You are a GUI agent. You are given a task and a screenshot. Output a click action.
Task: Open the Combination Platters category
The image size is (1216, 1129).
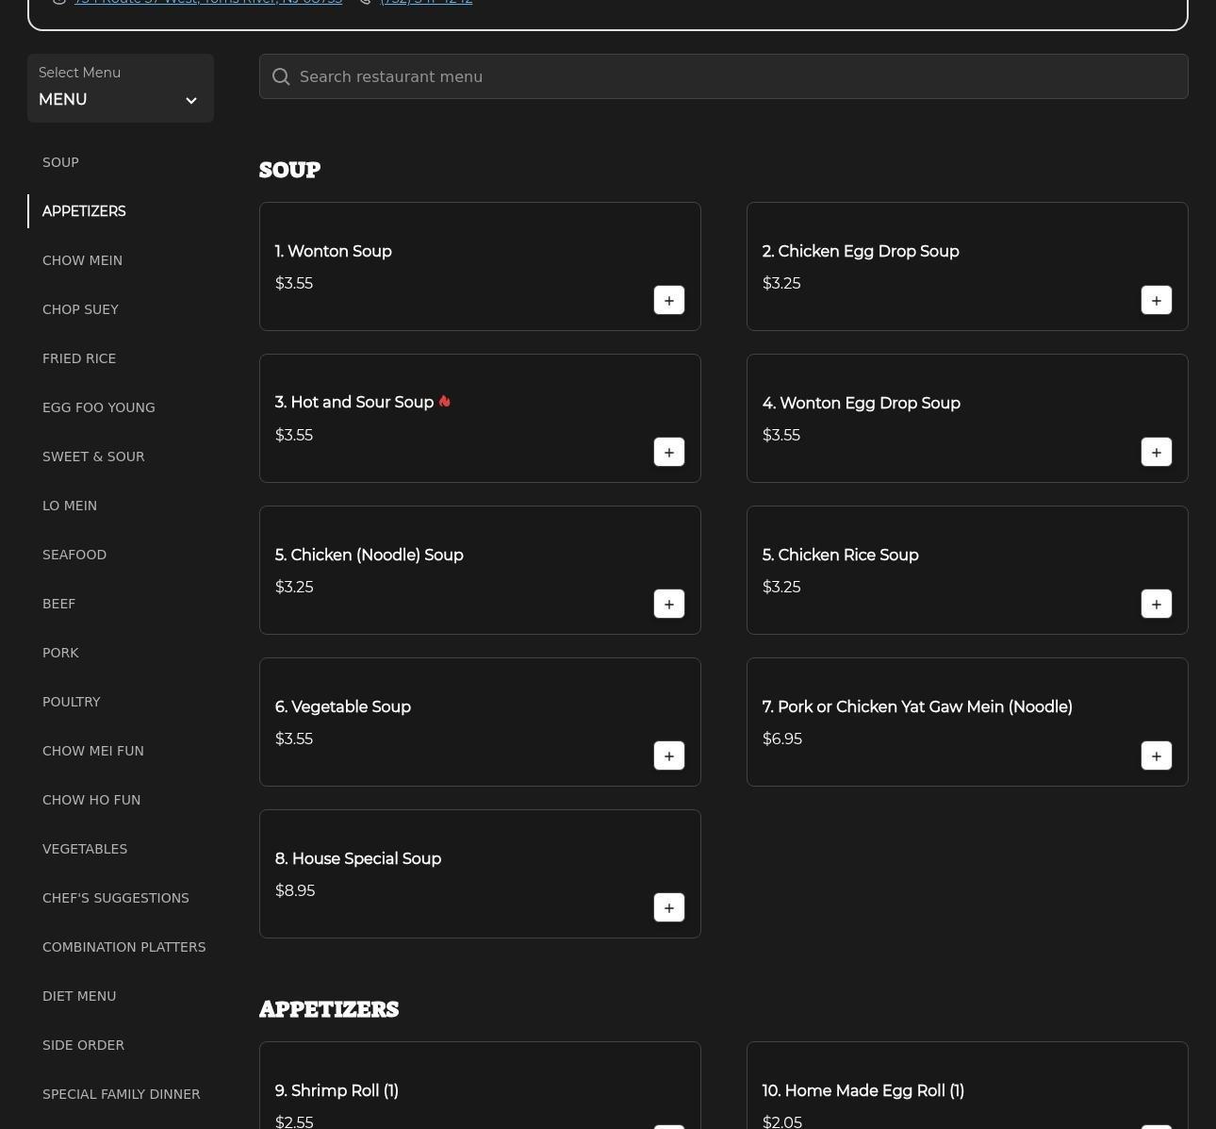coord(123,947)
